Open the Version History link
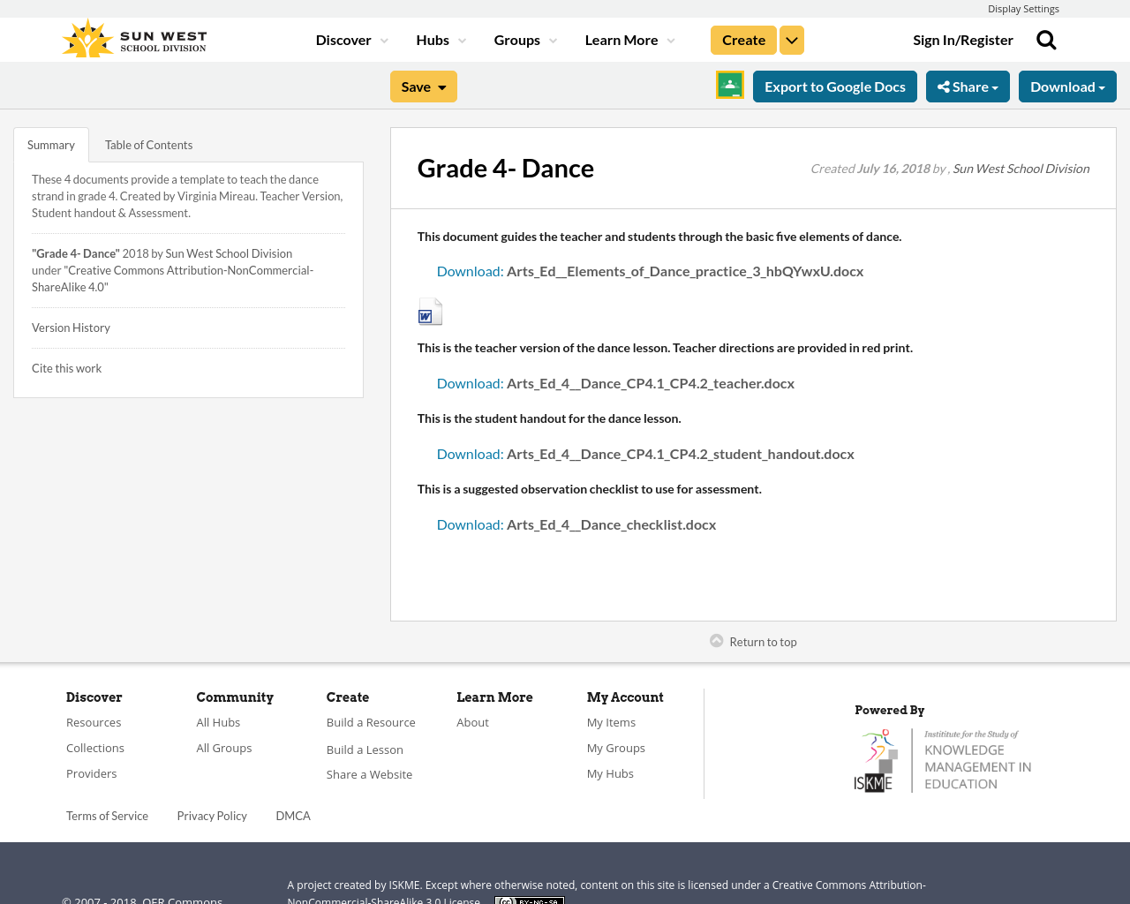 tap(71, 327)
